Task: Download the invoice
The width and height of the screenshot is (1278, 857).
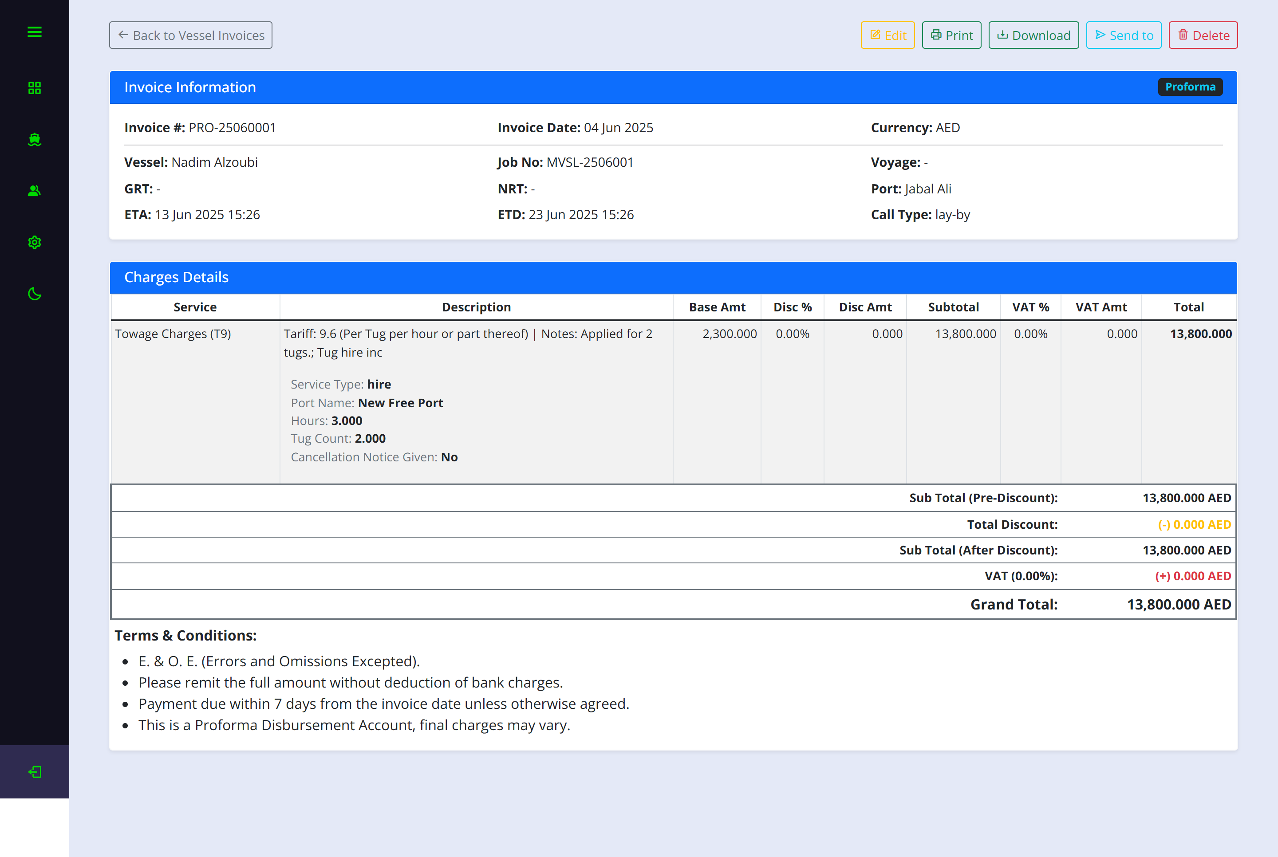Action: [1033, 35]
